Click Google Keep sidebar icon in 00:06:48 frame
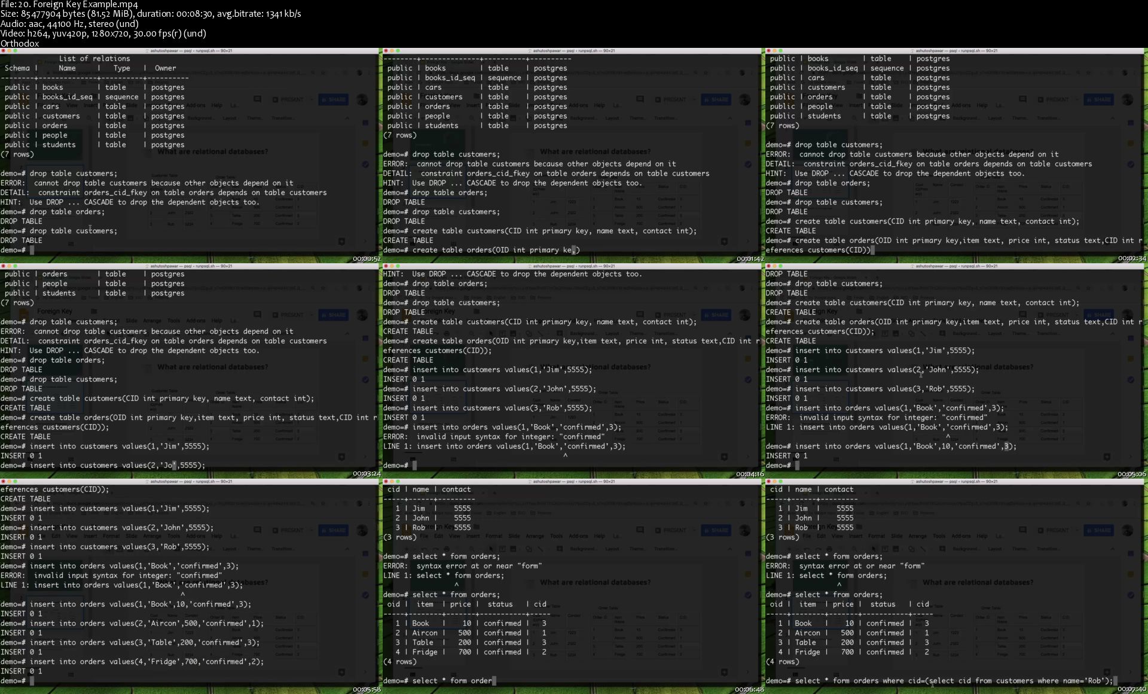 [x=748, y=574]
